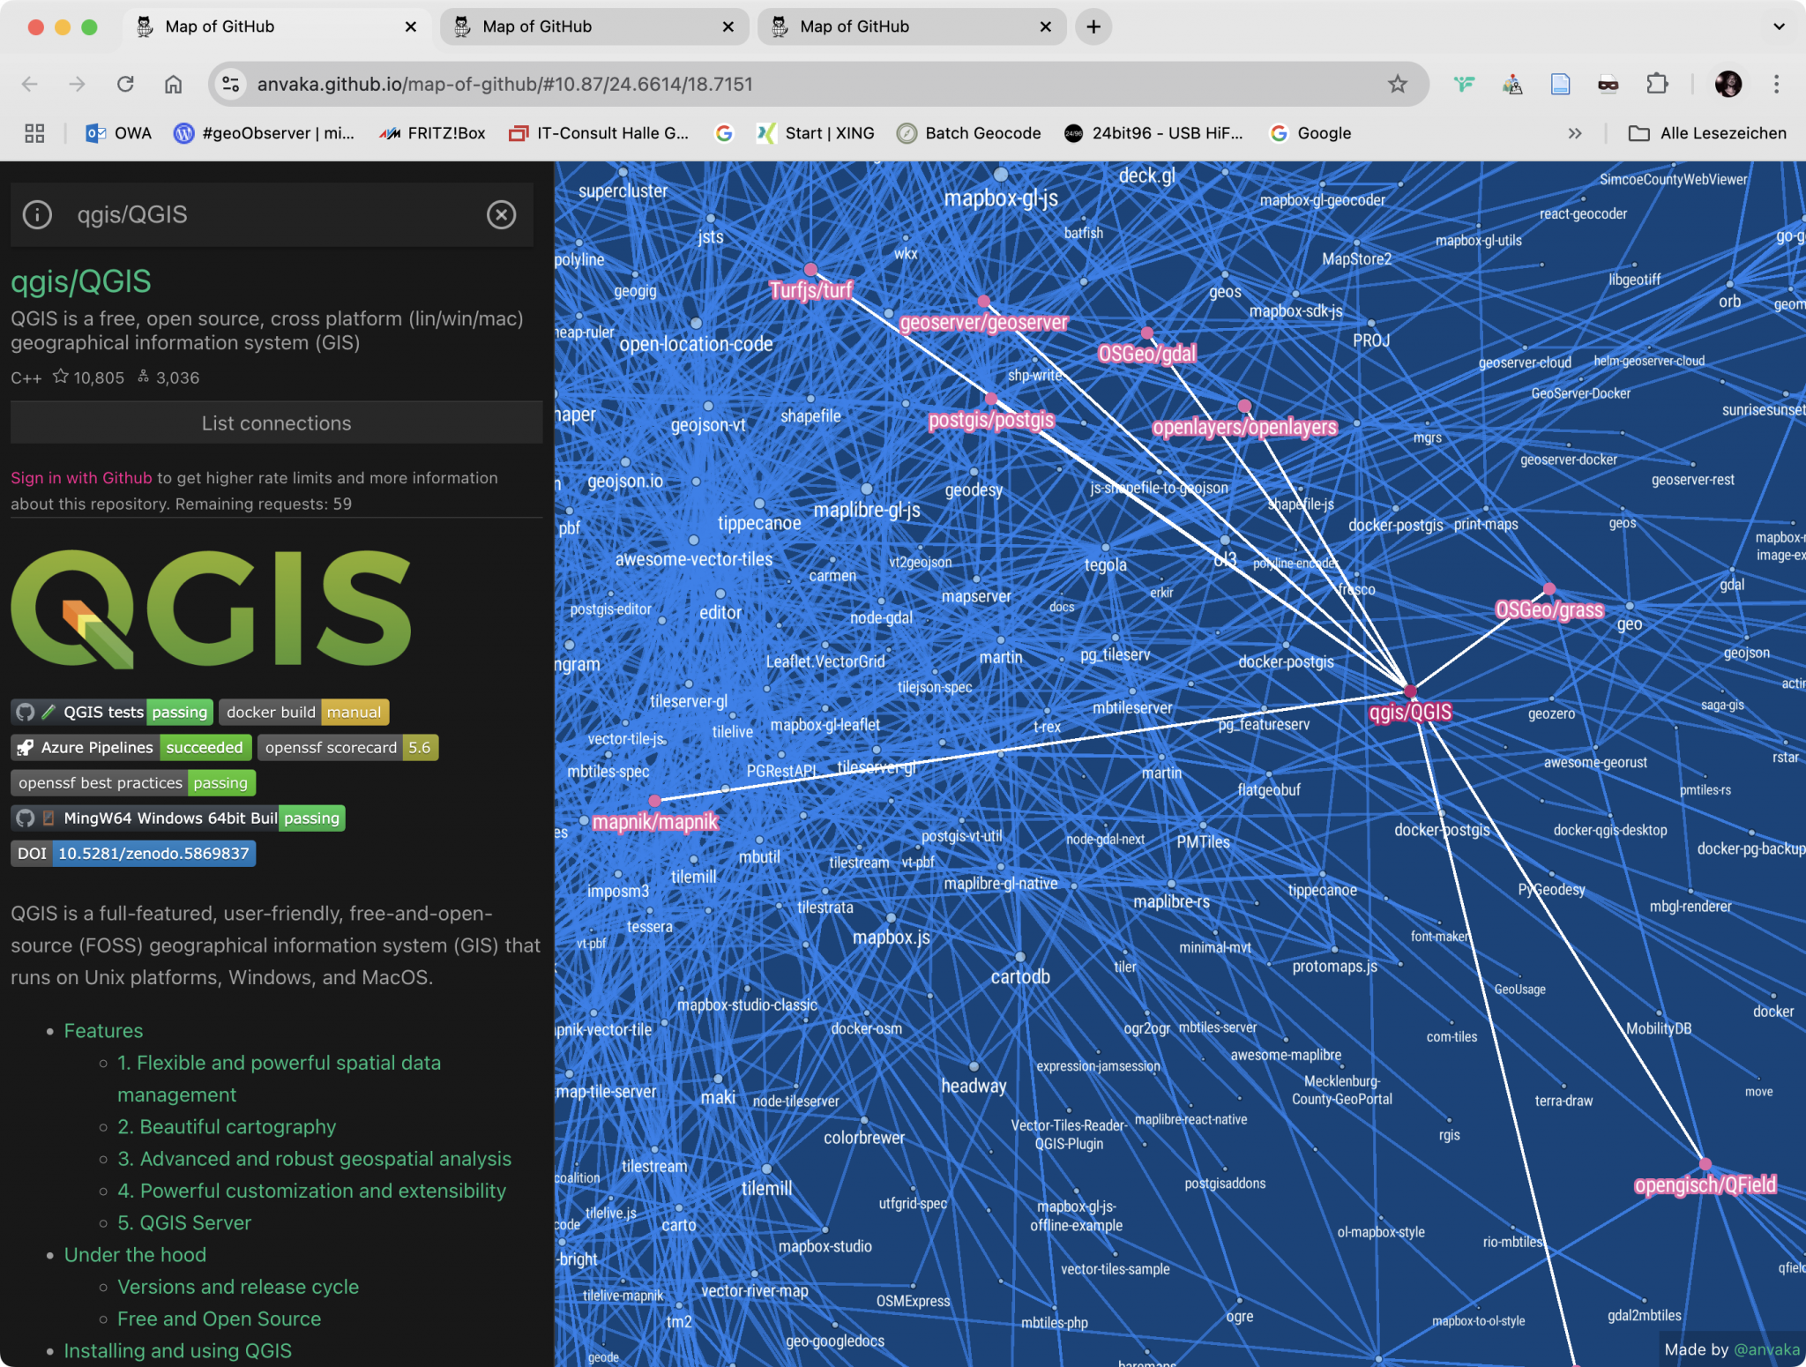
Task: Open OWA bookmark
Action: click(x=118, y=133)
